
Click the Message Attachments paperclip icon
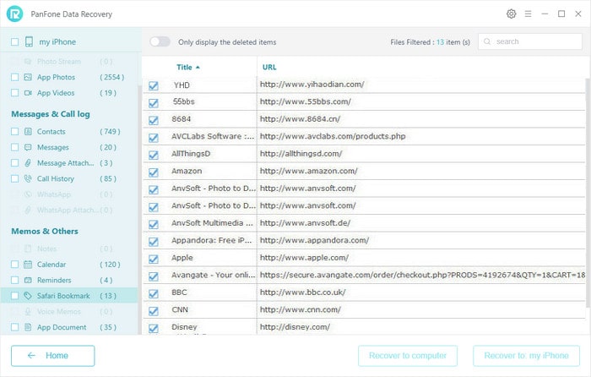(x=28, y=163)
